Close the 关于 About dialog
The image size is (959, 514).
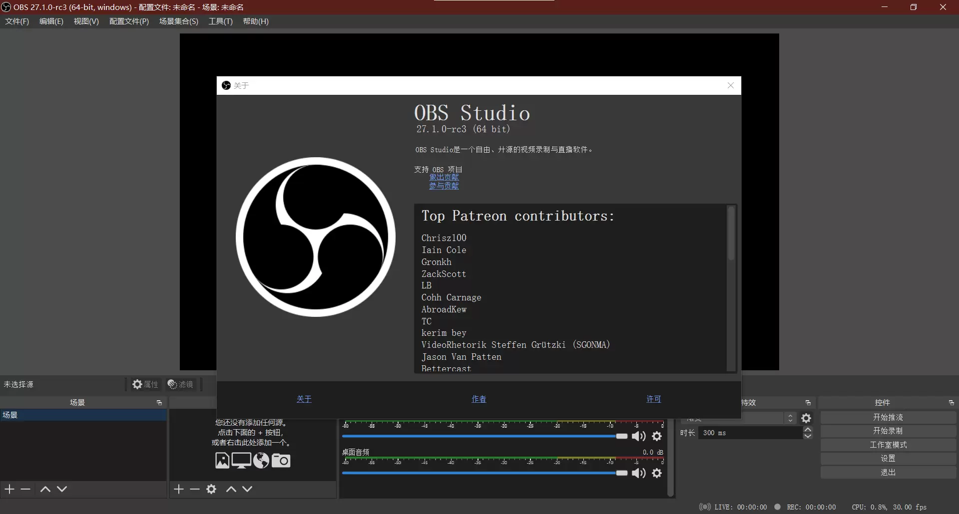click(x=731, y=85)
